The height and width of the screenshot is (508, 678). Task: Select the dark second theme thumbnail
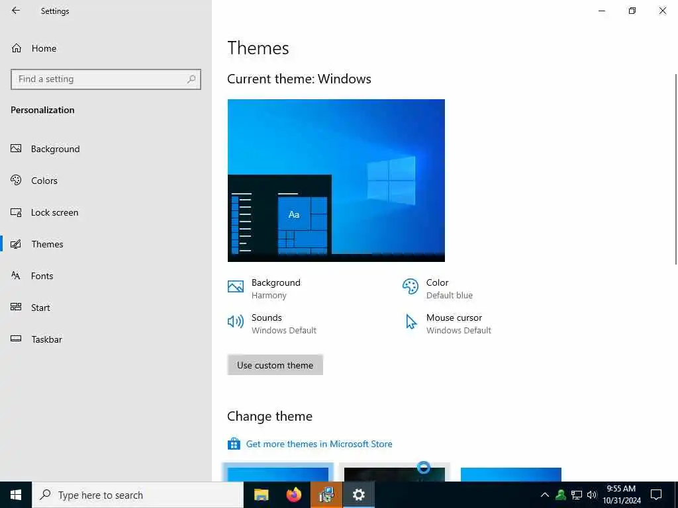point(395,474)
